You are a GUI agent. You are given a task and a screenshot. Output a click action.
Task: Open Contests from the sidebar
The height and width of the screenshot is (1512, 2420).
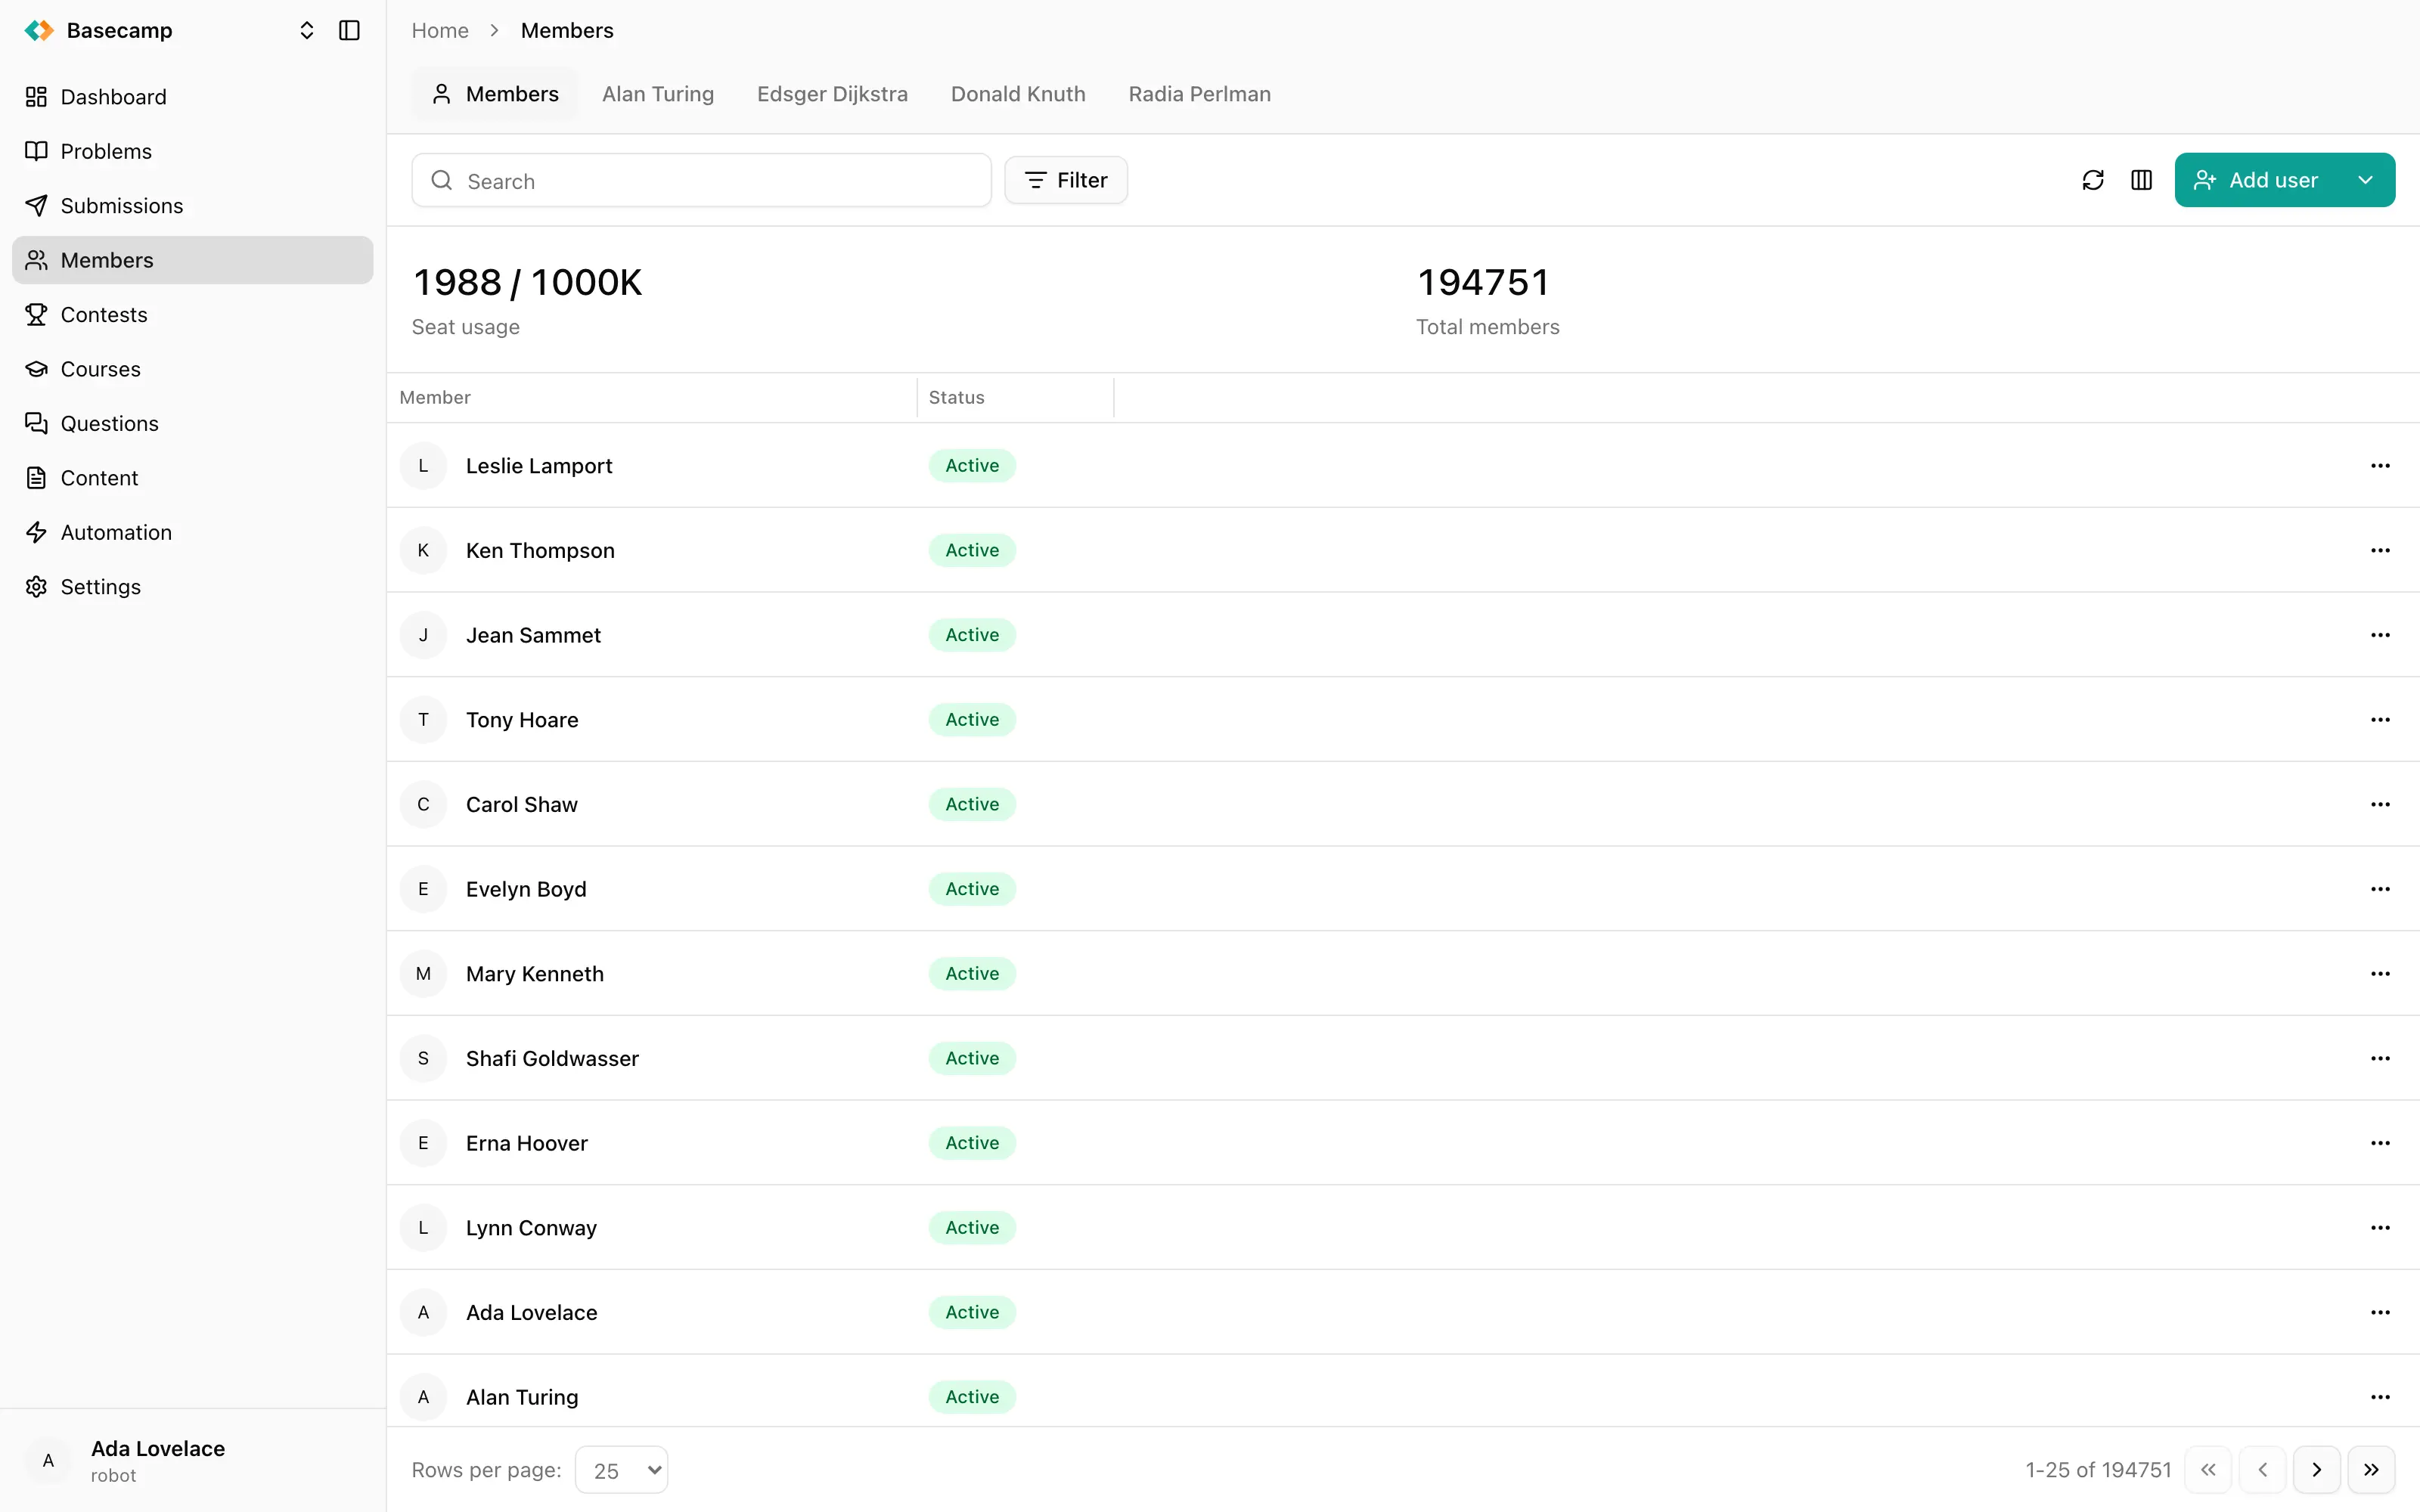tap(192, 315)
